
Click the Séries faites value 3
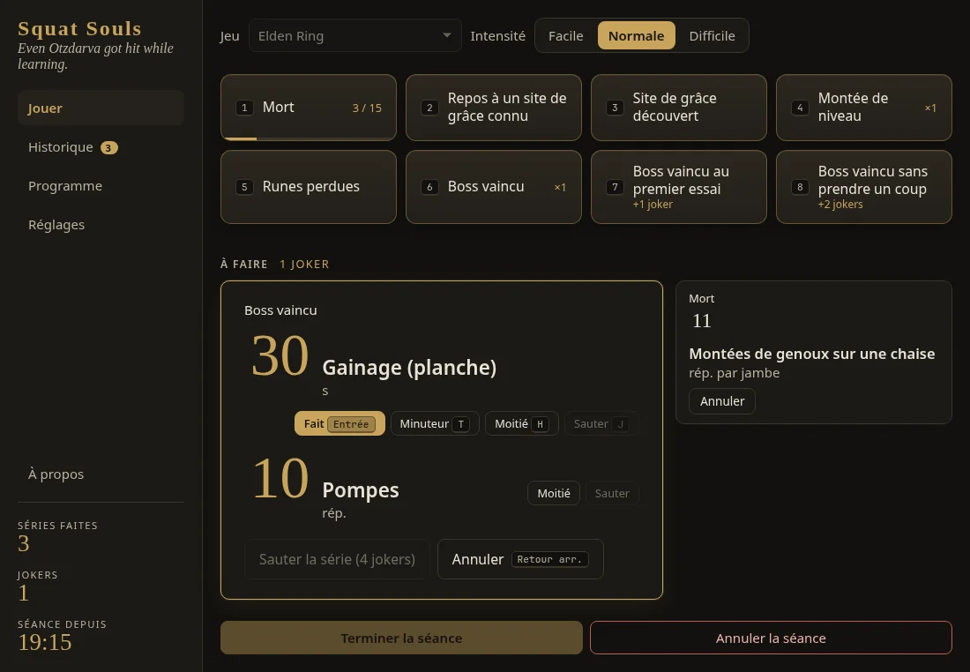24,543
